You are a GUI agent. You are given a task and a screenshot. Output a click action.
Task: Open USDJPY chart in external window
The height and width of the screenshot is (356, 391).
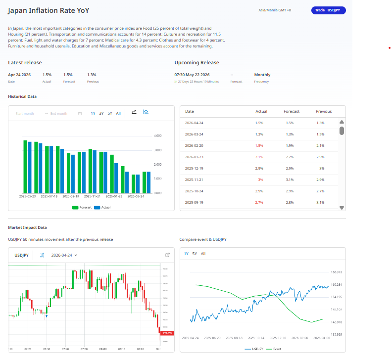(x=167, y=255)
